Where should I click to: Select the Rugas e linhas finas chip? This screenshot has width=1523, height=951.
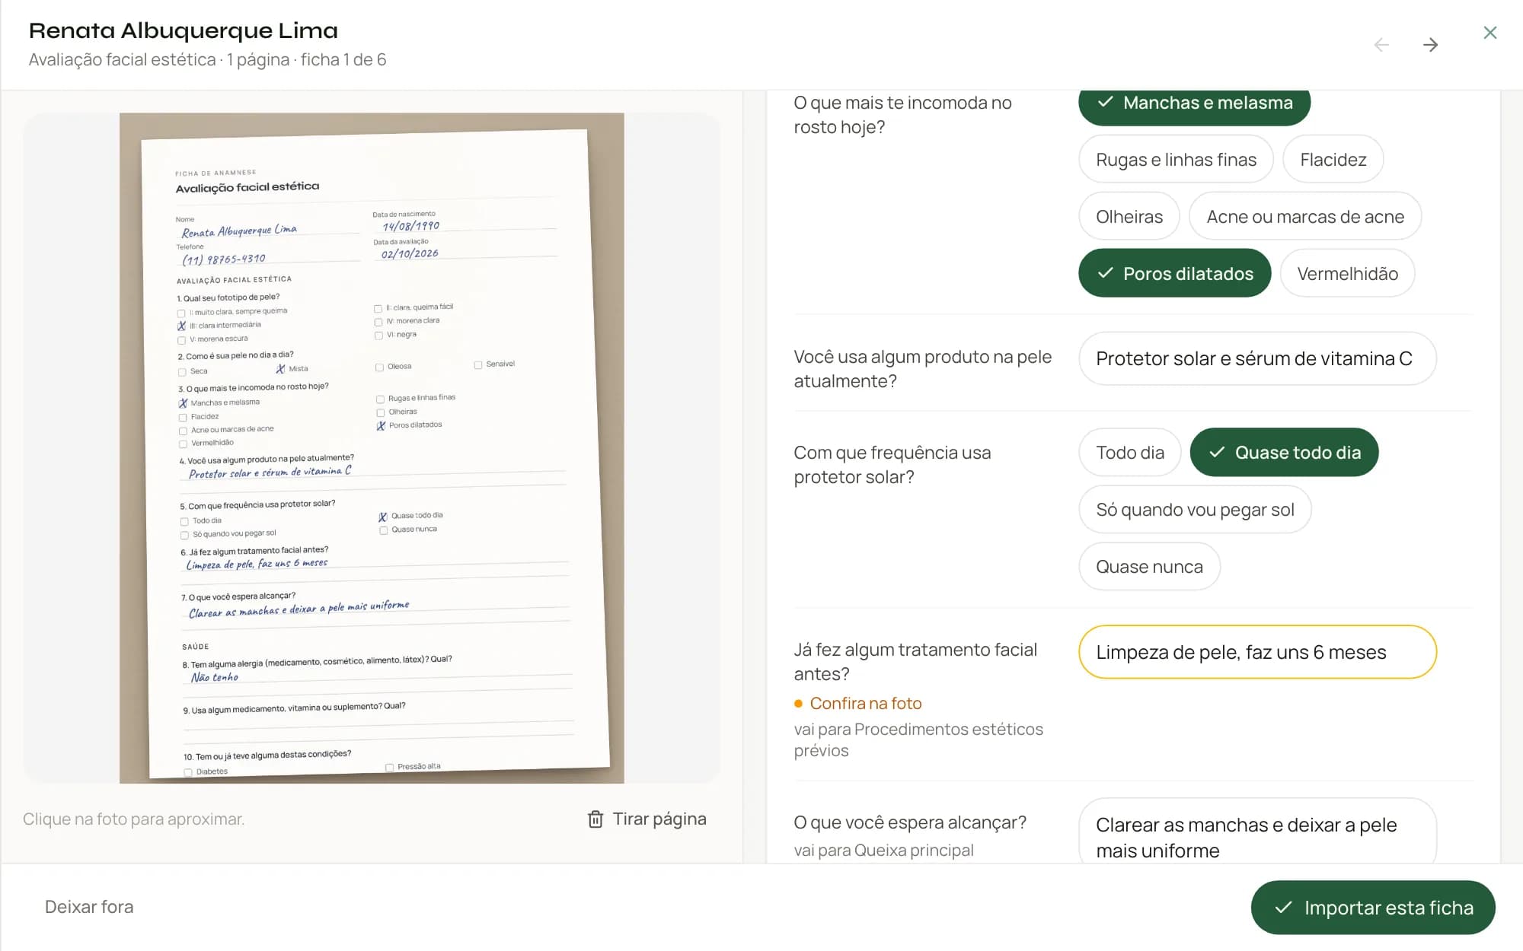click(x=1176, y=160)
